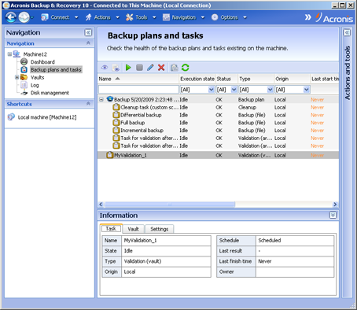Click the red X Delete icon
This screenshot has height=310, width=357.
(x=161, y=68)
